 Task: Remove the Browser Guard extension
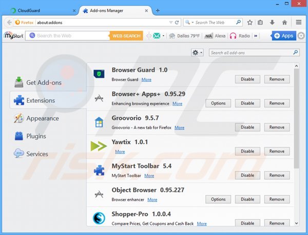coord(277,79)
